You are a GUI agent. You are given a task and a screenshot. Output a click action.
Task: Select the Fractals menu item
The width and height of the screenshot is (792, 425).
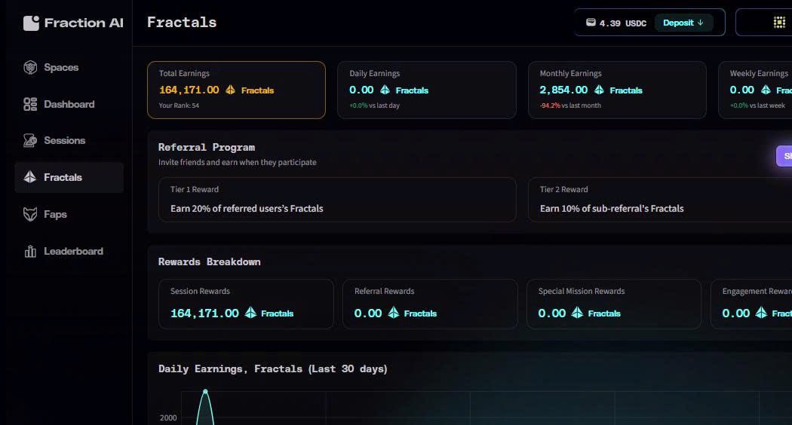69,177
